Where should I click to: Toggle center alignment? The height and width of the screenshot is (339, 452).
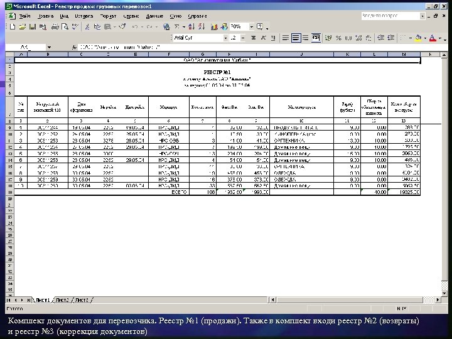point(296,38)
